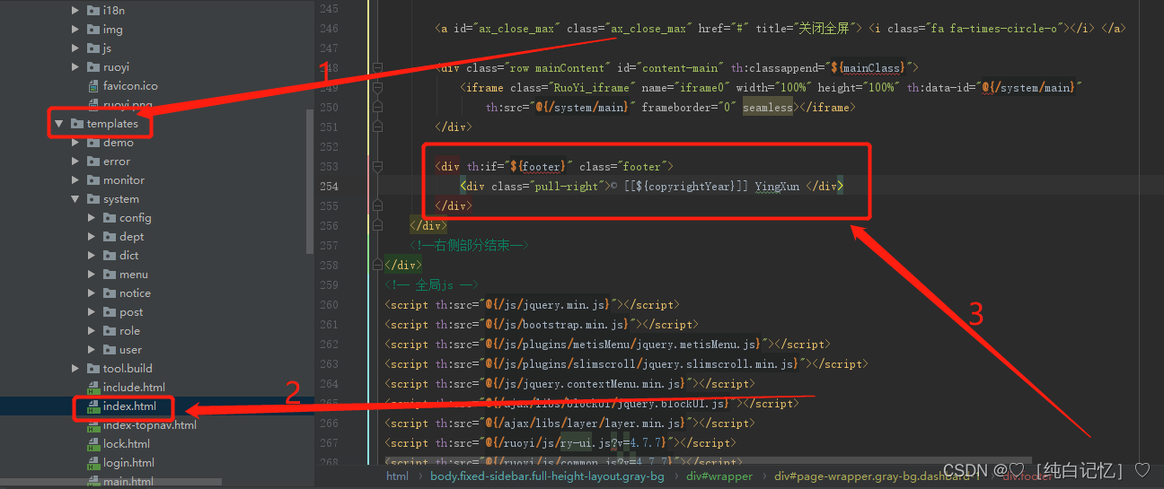
Task: Click the YingXun text in footer
Action: coord(777,187)
